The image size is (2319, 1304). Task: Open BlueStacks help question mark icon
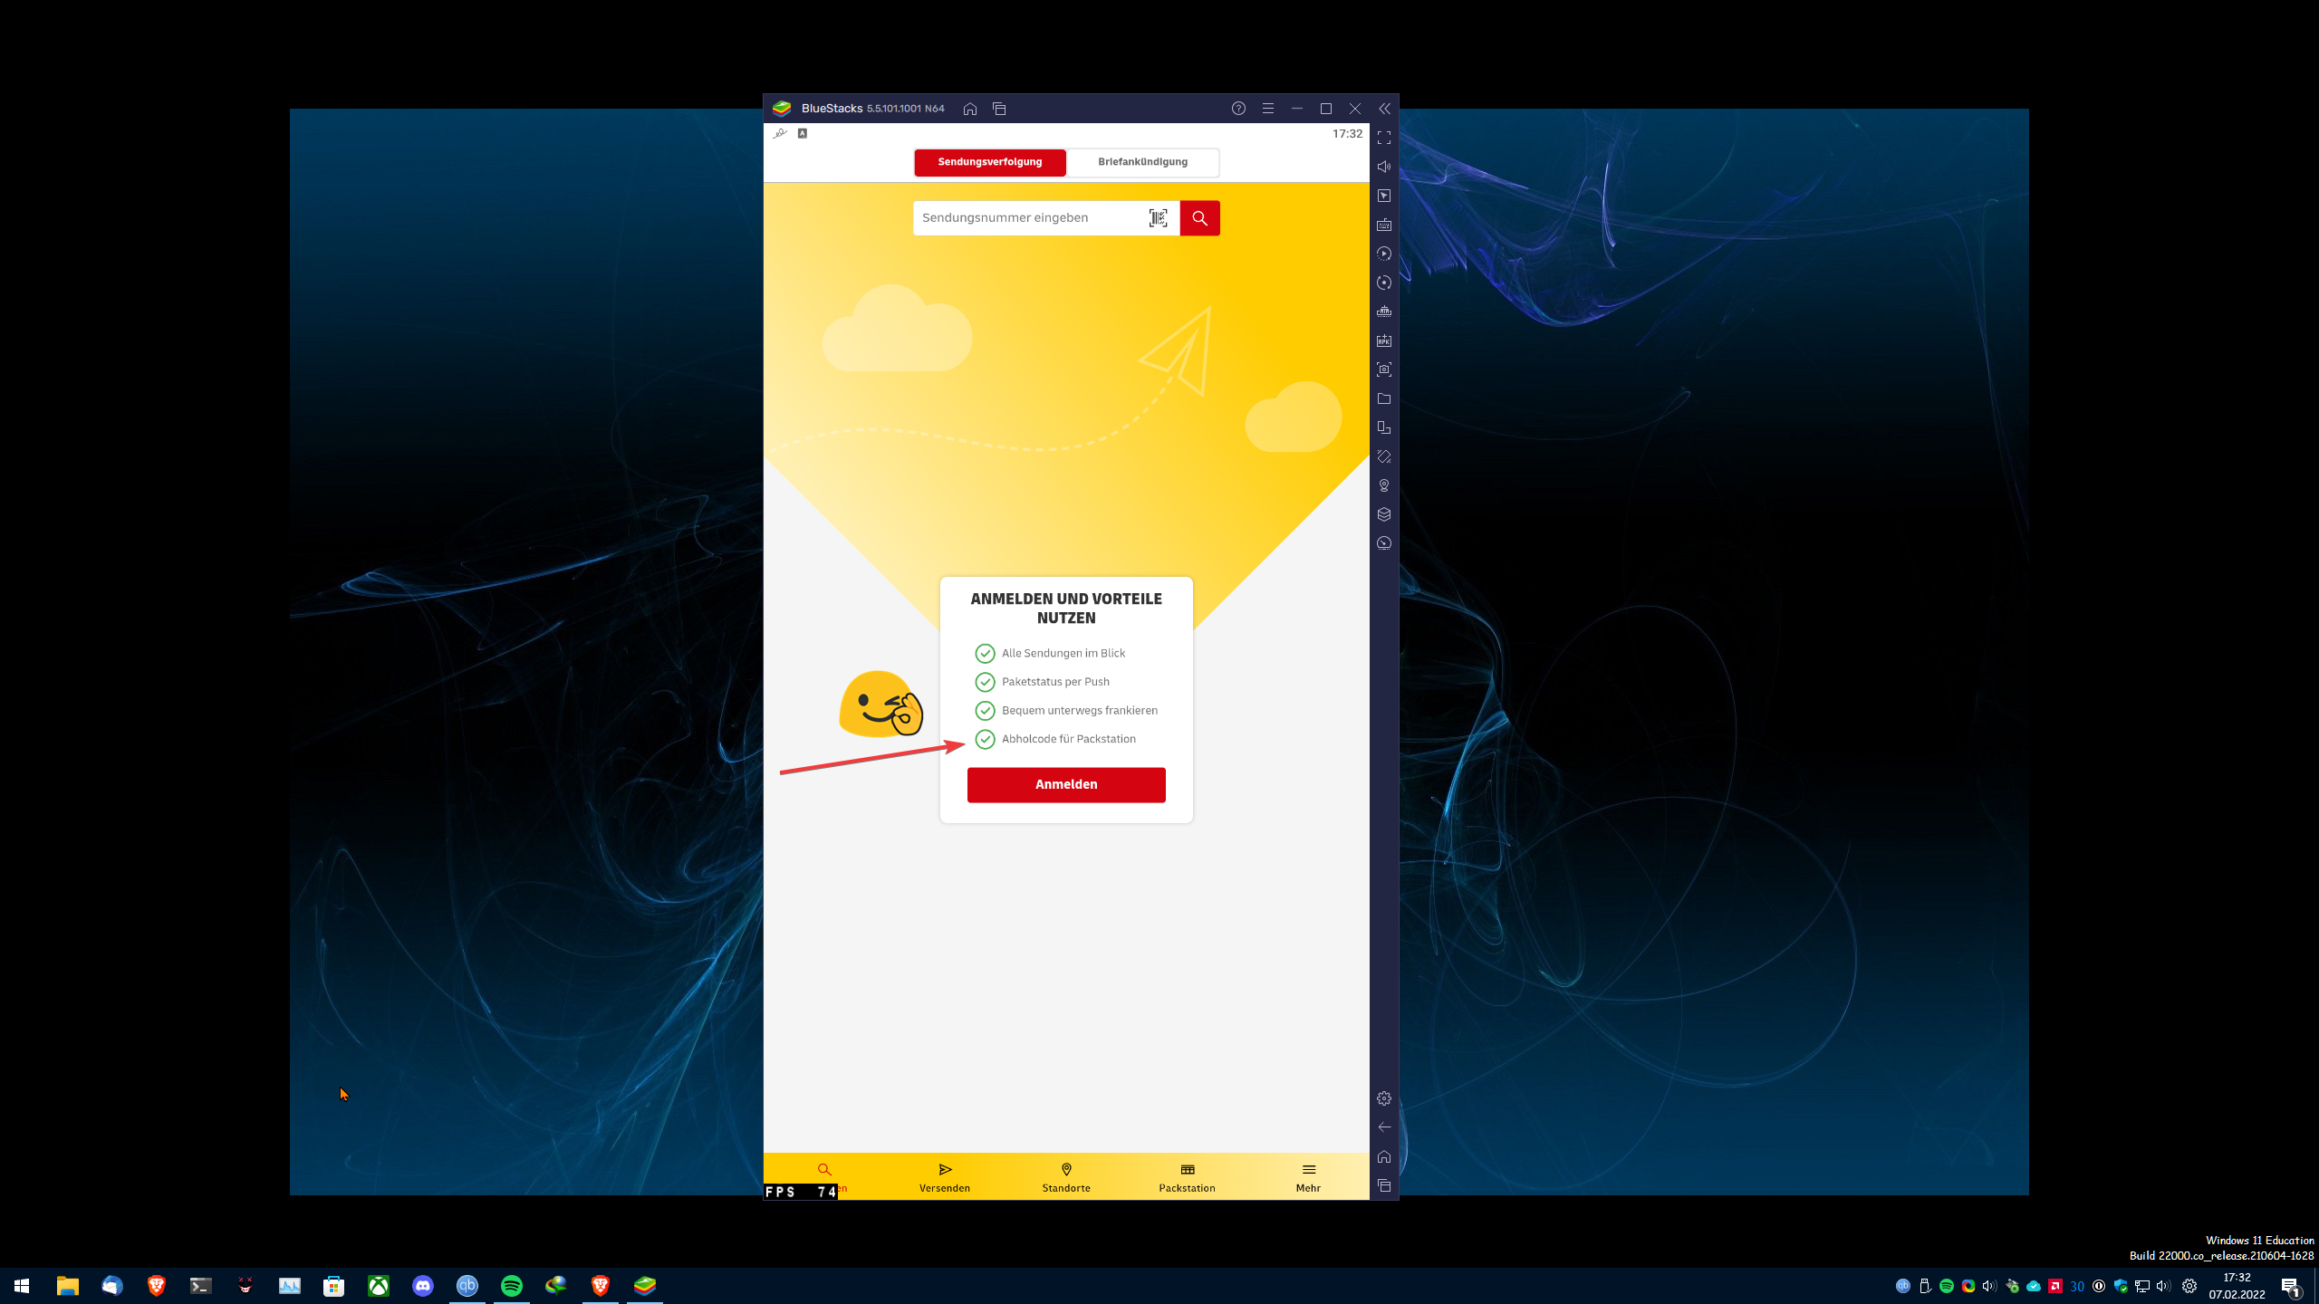coord(1238,109)
